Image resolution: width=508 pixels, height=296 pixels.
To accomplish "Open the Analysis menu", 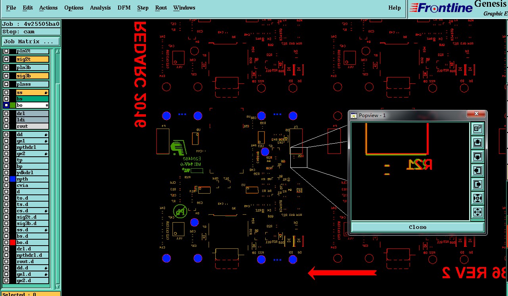I will click(100, 8).
